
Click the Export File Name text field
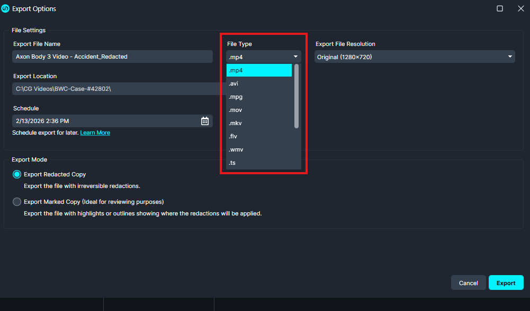coord(112,56)
